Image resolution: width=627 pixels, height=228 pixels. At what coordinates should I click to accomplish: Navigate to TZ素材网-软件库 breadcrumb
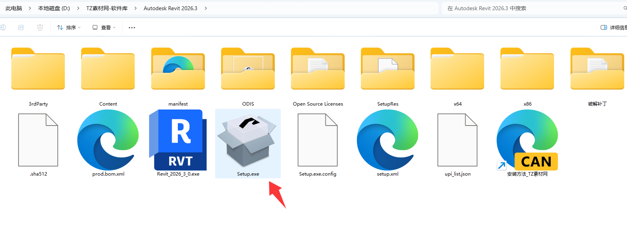coord(107,8)
